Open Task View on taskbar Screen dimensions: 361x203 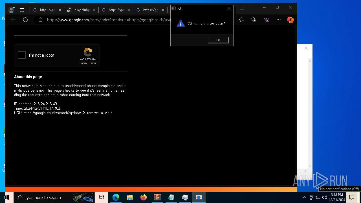[x=102, y=197]
